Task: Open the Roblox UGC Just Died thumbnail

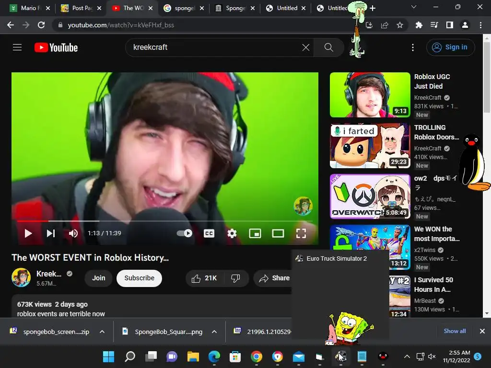Action: [x=370, y=95]
